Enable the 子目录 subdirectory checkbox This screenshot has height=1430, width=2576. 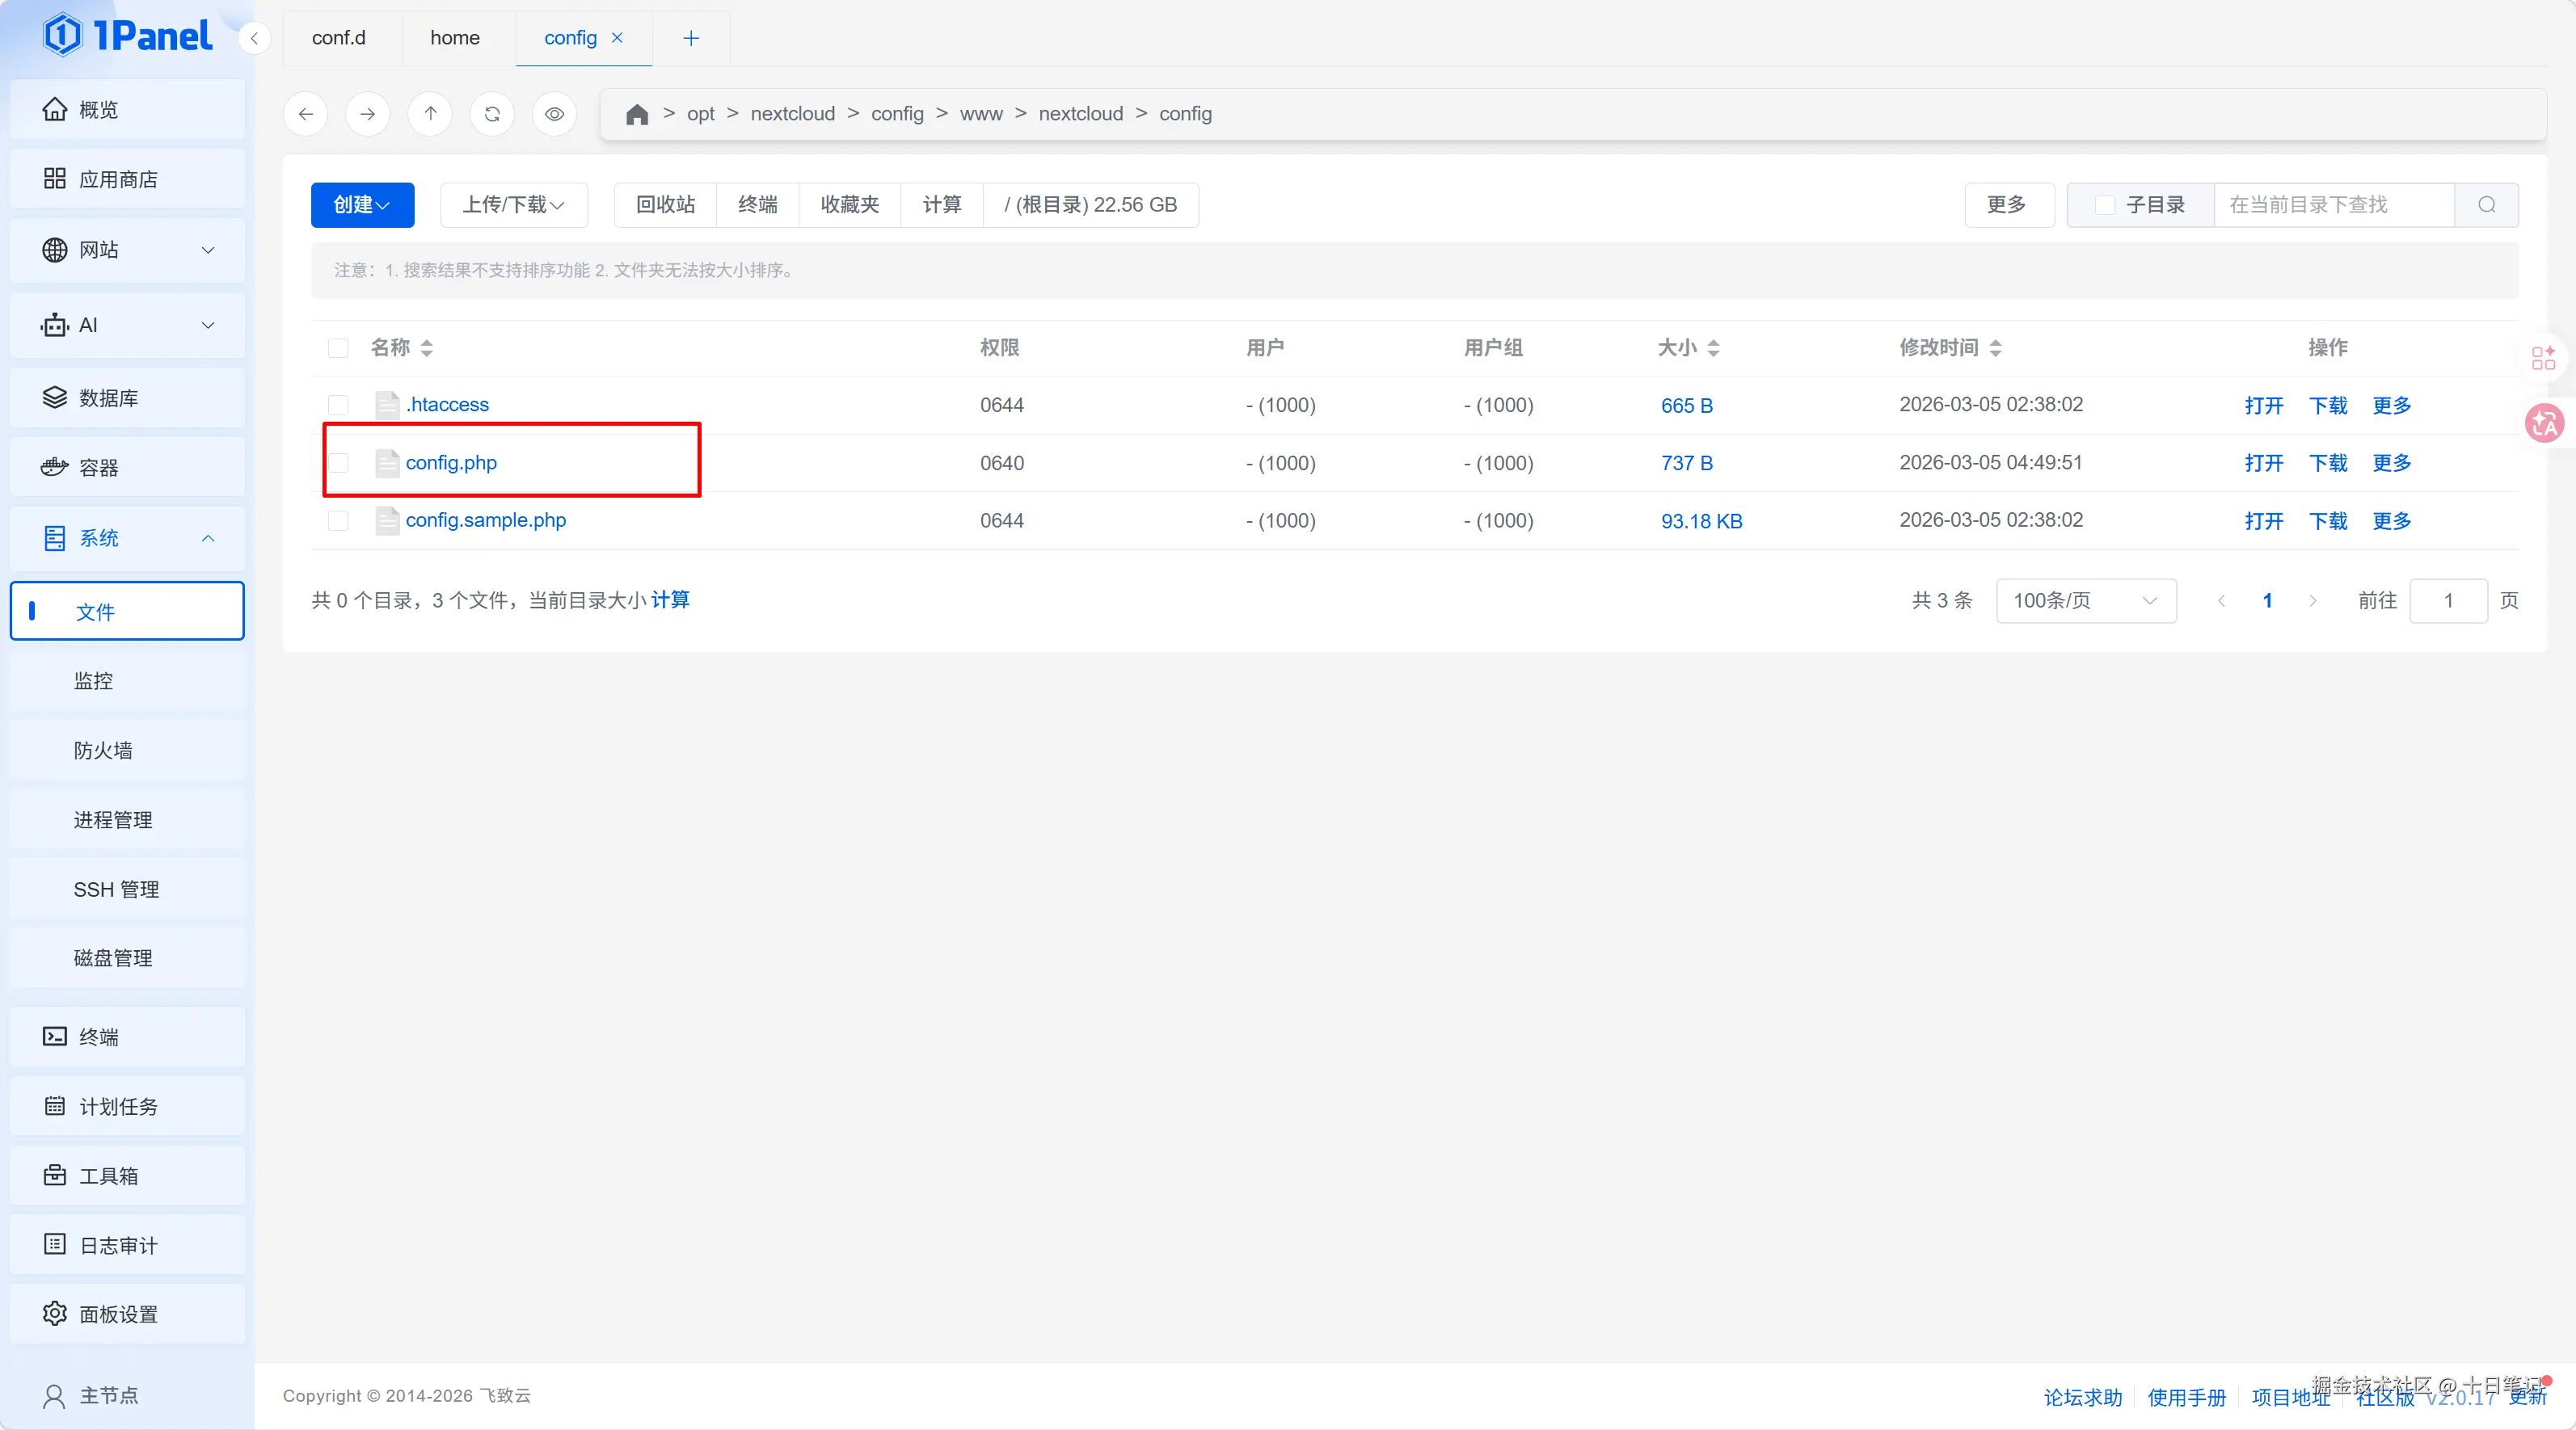2105,205
